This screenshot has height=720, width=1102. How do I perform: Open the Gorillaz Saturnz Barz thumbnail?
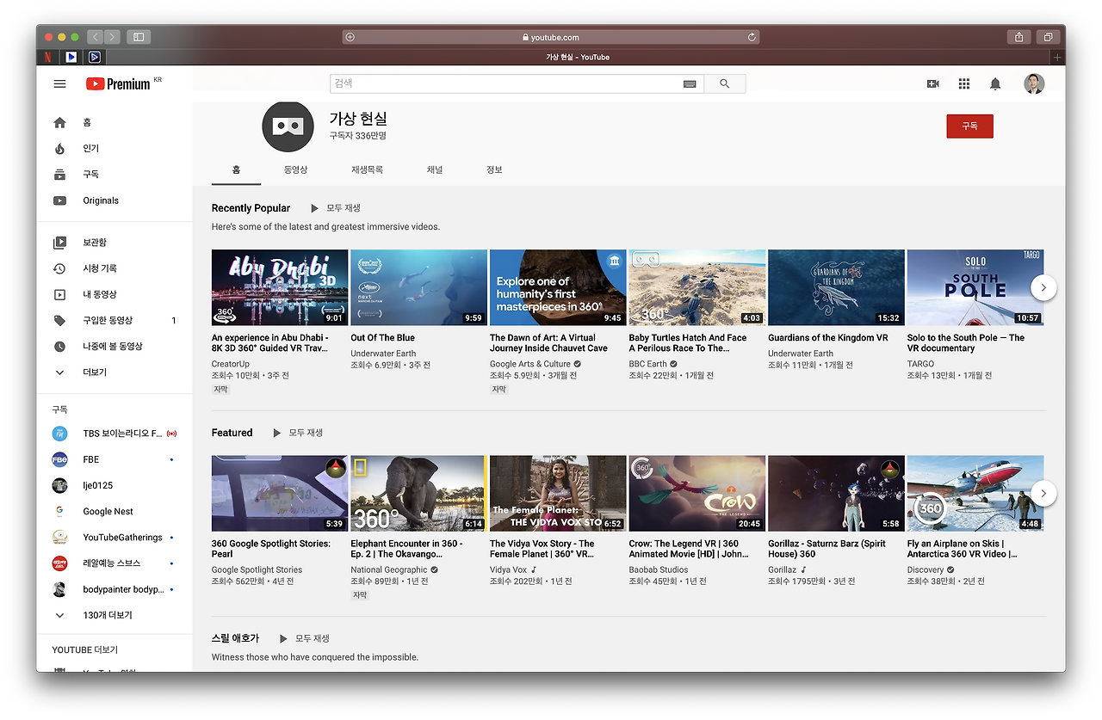click(836, 494)
